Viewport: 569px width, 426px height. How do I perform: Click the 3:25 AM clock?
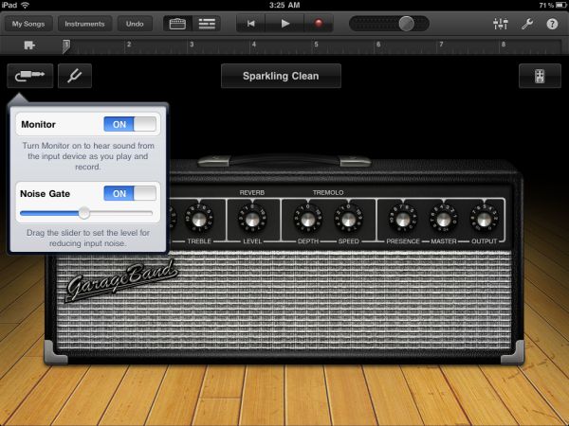(284, 5)
